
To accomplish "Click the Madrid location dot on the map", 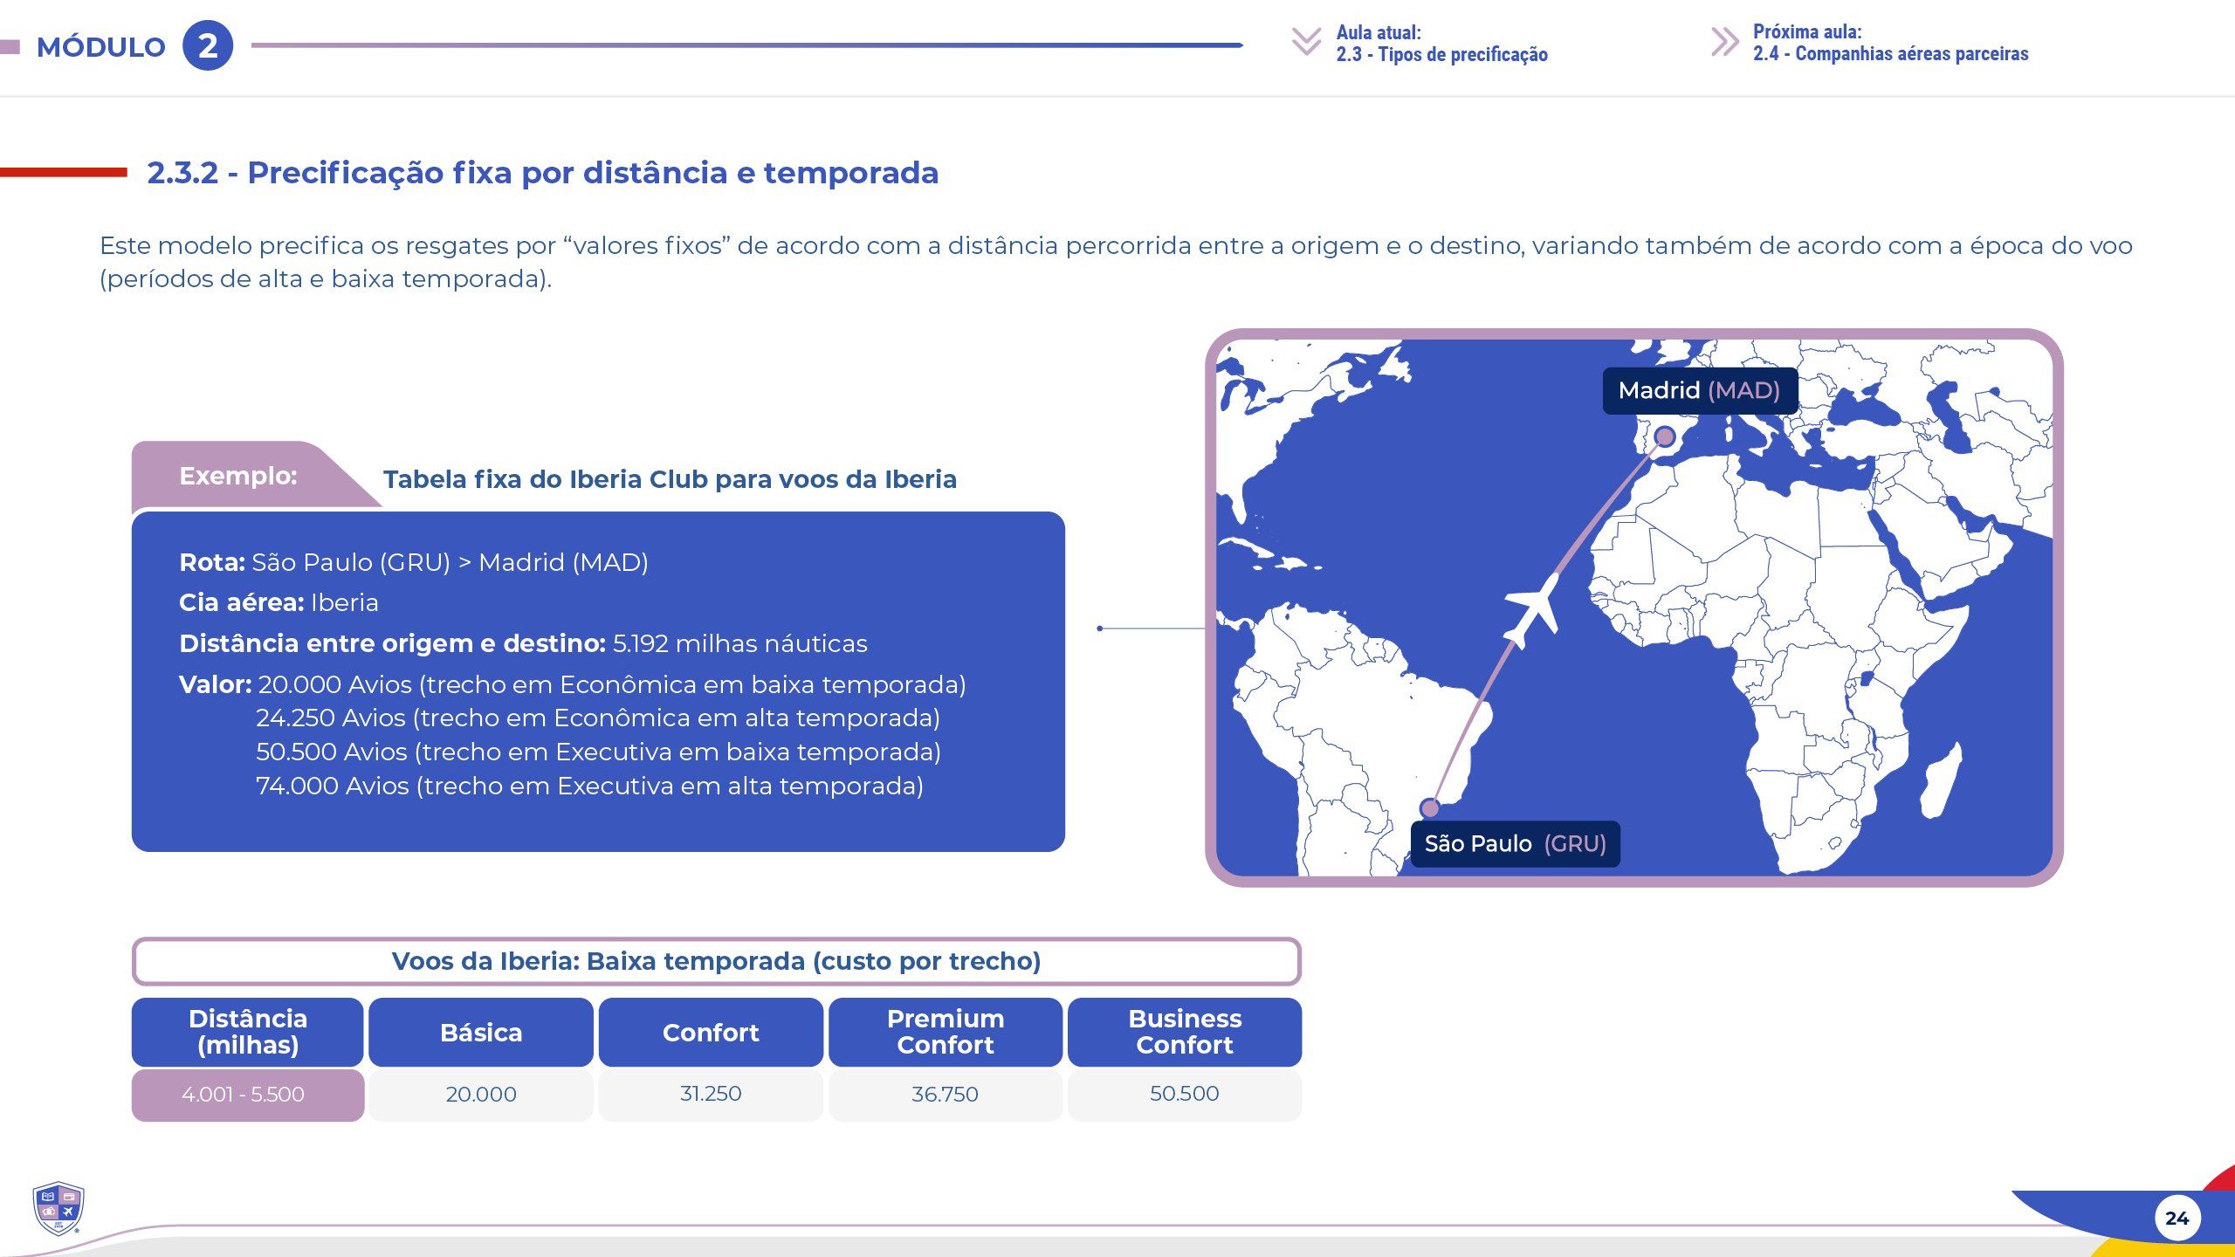I will [x=1665, y=436].
